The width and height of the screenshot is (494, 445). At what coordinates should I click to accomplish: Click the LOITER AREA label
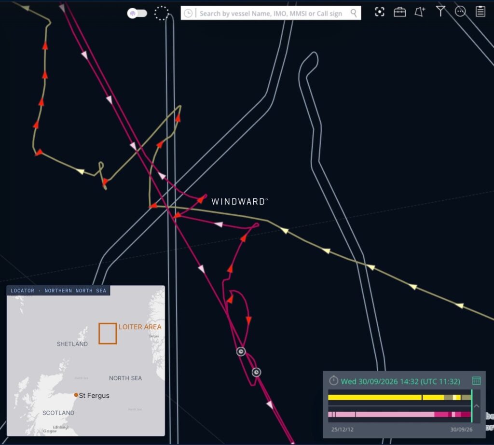tap(140, 327)
